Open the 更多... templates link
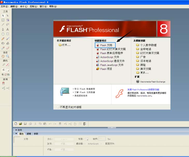 (x=142, y=73)
